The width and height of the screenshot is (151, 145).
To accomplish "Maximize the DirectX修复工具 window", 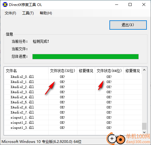I will tap(130, 4).
